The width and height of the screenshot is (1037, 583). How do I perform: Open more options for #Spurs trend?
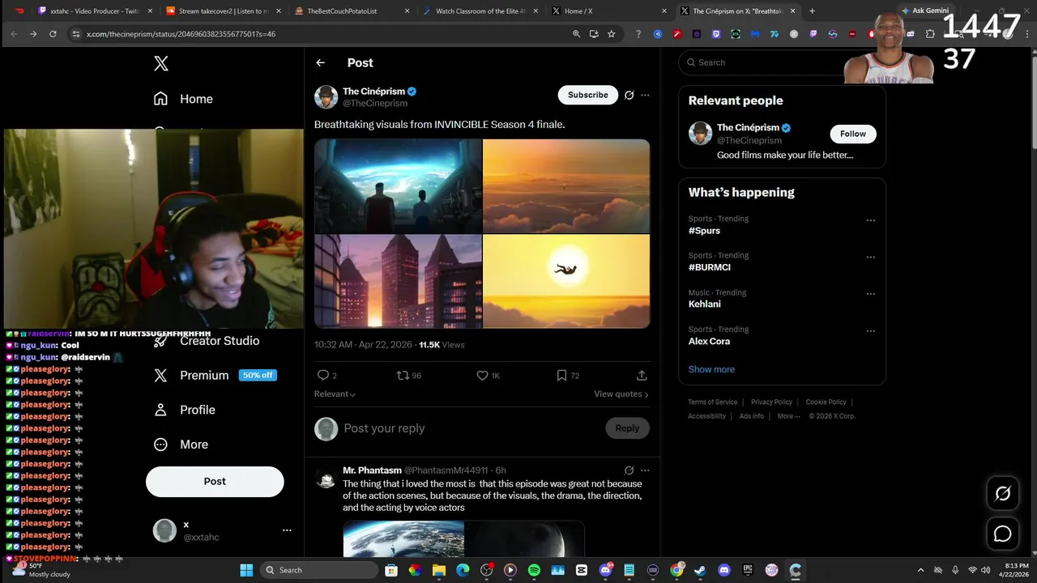871,220
